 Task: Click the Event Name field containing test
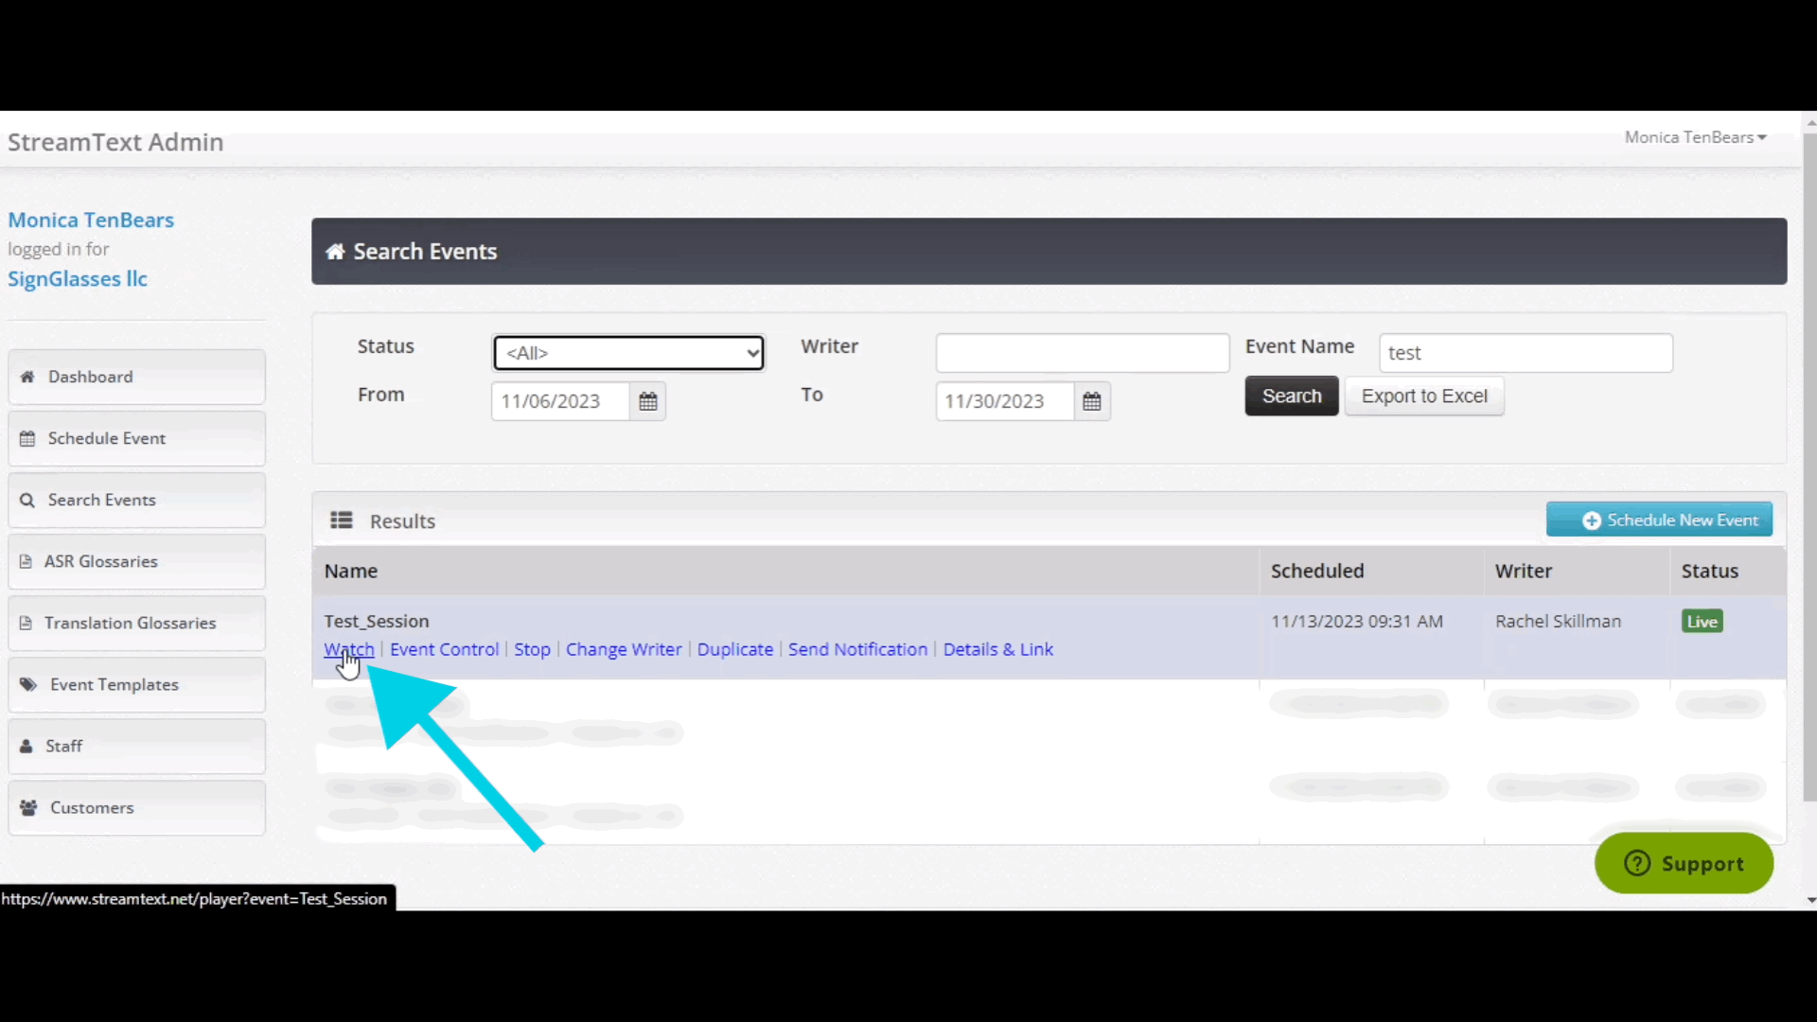point(1526,353)
